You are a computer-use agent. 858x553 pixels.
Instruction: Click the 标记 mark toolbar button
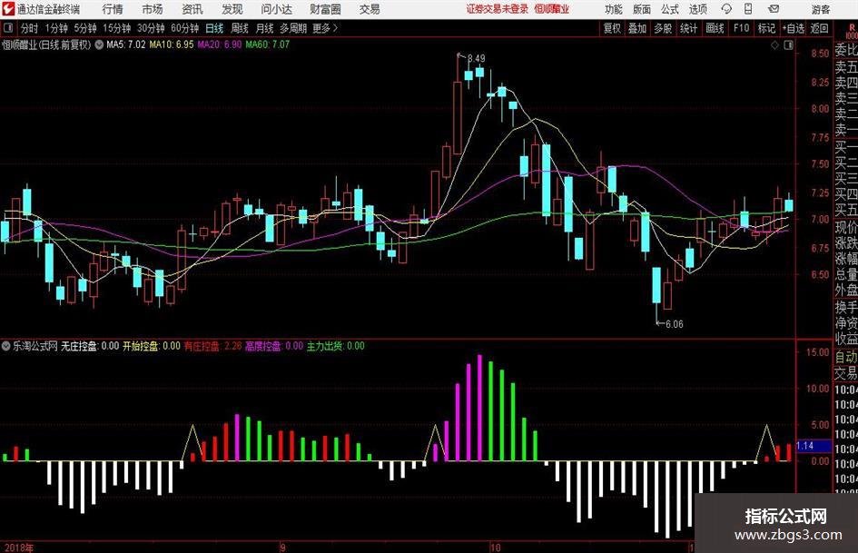pos(766,28)
